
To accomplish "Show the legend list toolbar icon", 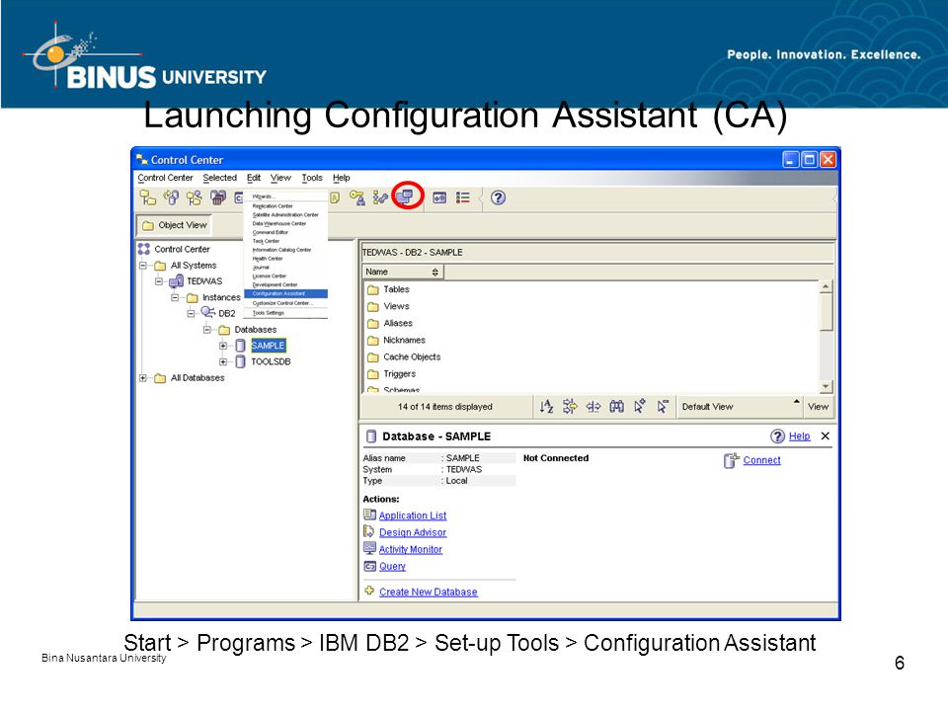I will [x=463, y=197].
